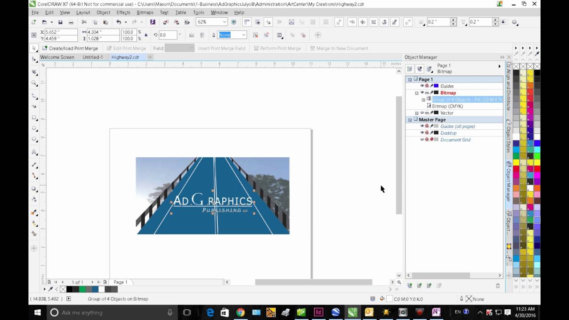
Task: Select the Crop tool in toolbox
Action: pos(34,72)
